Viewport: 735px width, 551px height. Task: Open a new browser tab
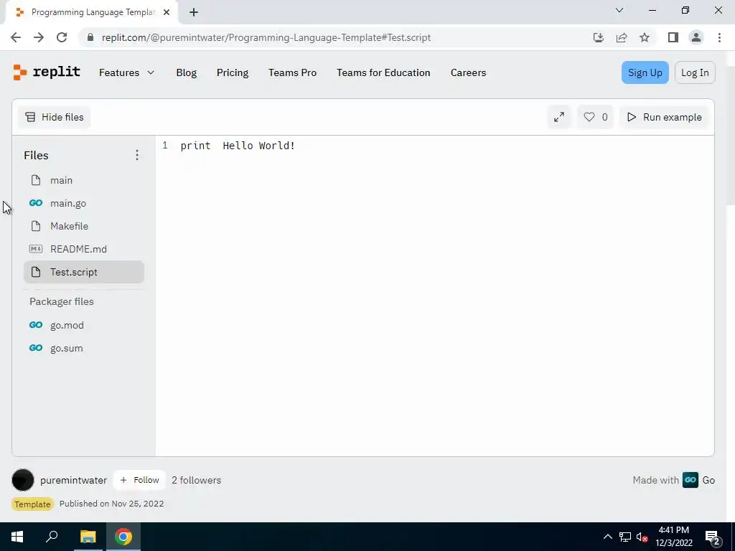(194, 13)
